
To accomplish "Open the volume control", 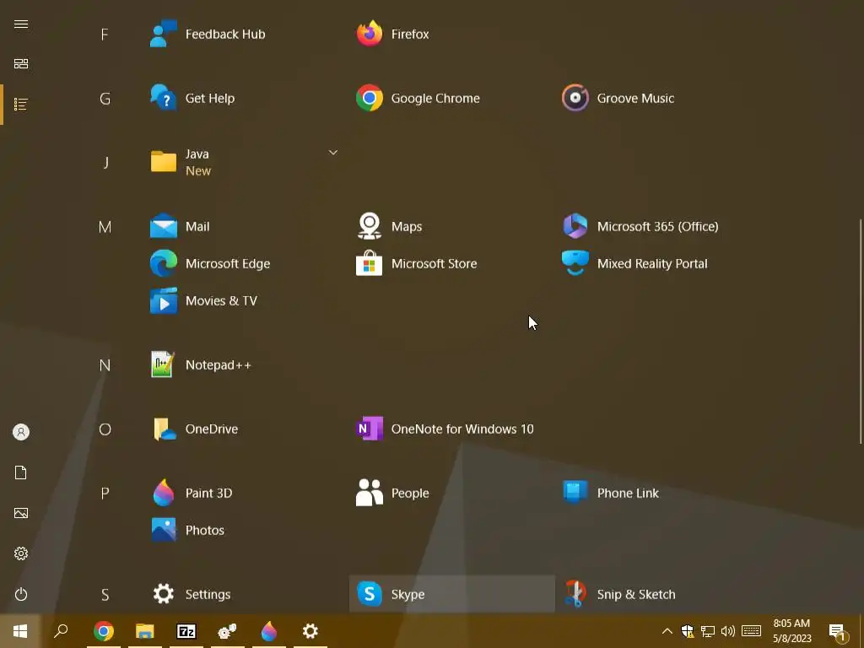I will point(728,631).
